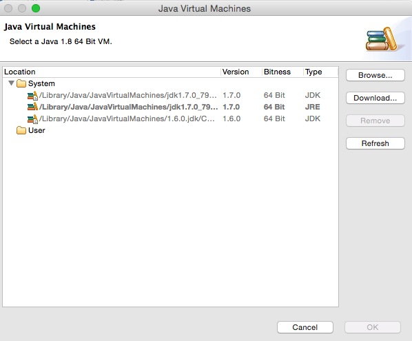Click the bold 1.7.0 version cell
412x341 pixels.
click(x=231, y=107)
